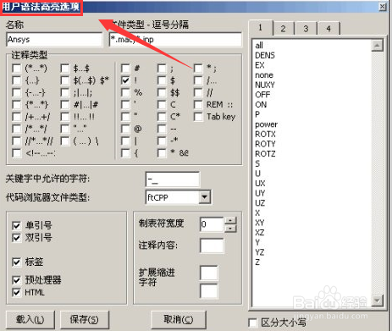Click the file type extensions field
This screenshot has width=392, height=331.
(175, 39)
